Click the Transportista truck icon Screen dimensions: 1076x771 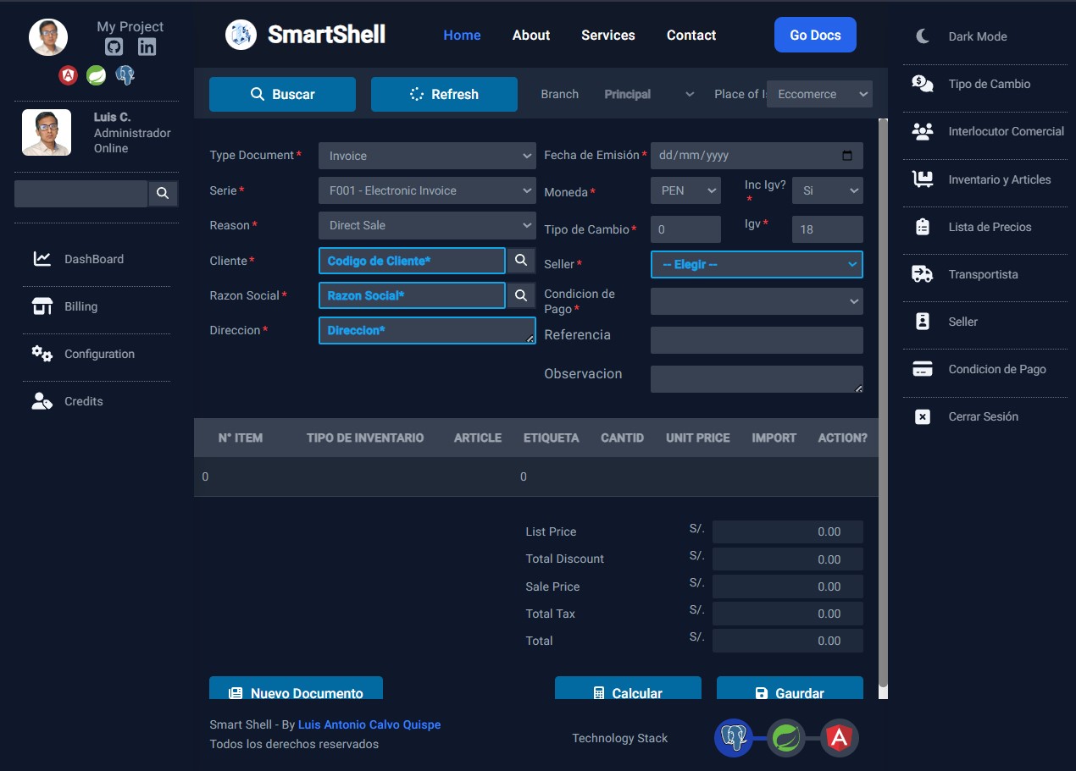pyautogui.click(x=923, y=274)
